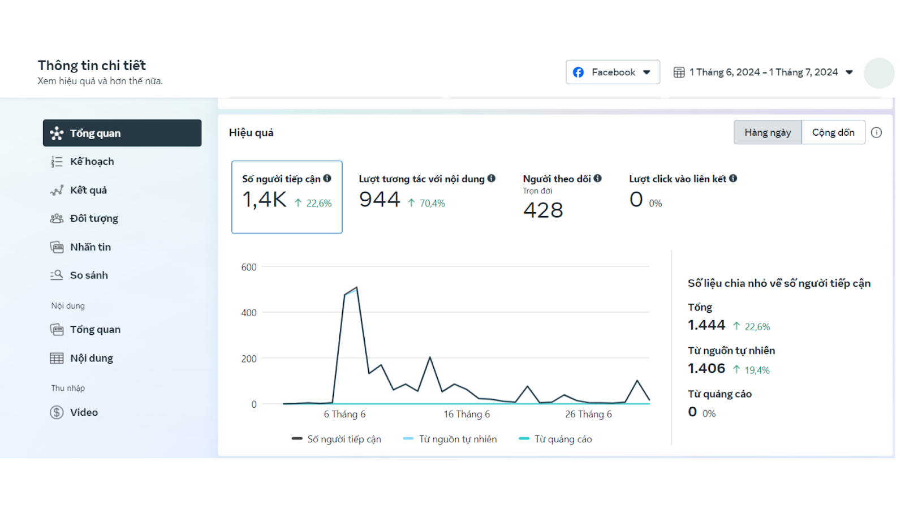Screen dimensions: 905x509
Task: Click info icon next to Cộng dồn
Action: (876, 132)
